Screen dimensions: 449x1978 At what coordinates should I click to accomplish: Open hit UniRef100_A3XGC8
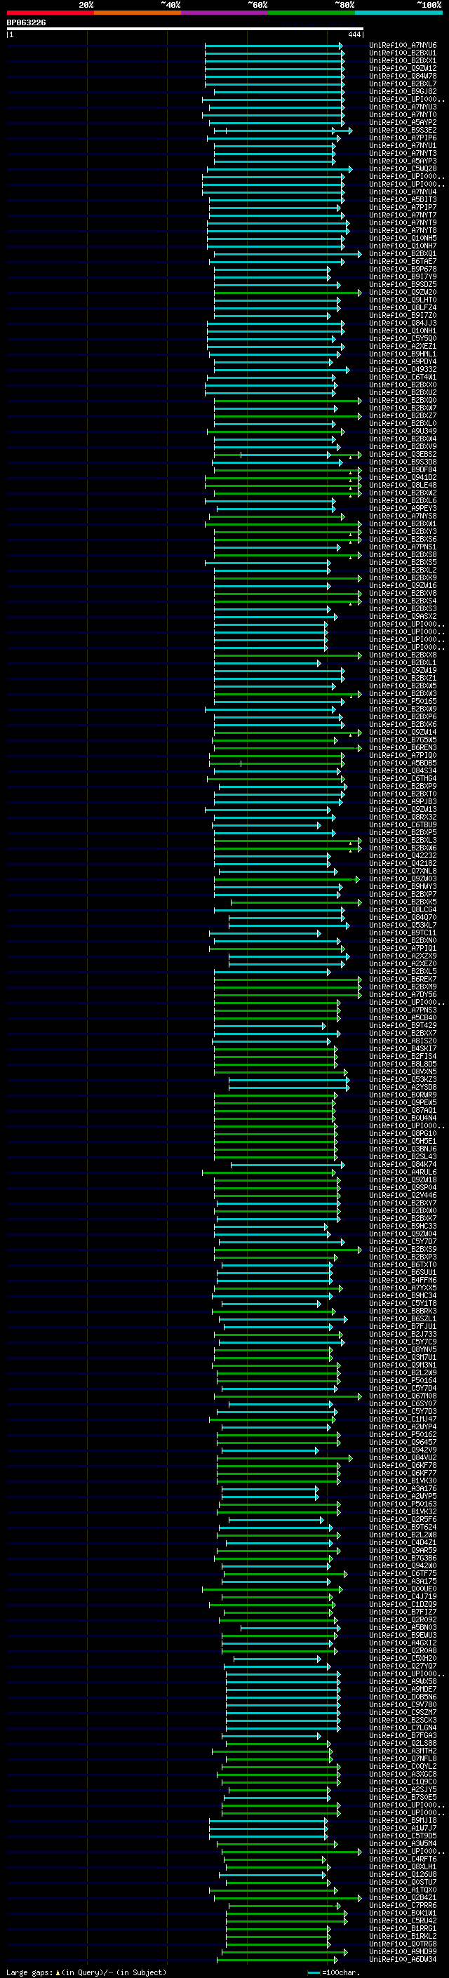[402, 1775]
